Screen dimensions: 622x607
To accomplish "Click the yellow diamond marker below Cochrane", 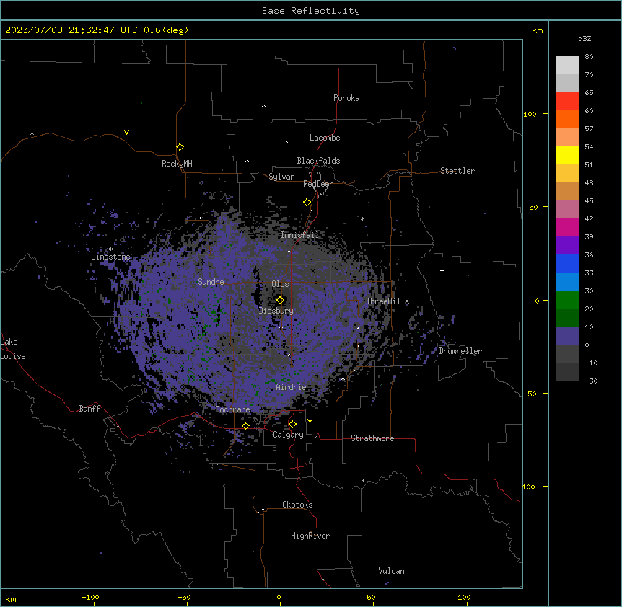I will (x=245, y=425).
